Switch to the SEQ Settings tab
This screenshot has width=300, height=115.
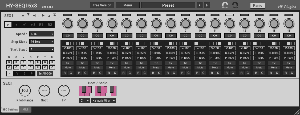(10, 109)
